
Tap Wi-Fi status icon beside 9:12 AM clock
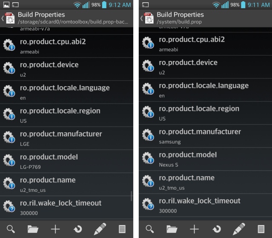[x=77, y=5]
